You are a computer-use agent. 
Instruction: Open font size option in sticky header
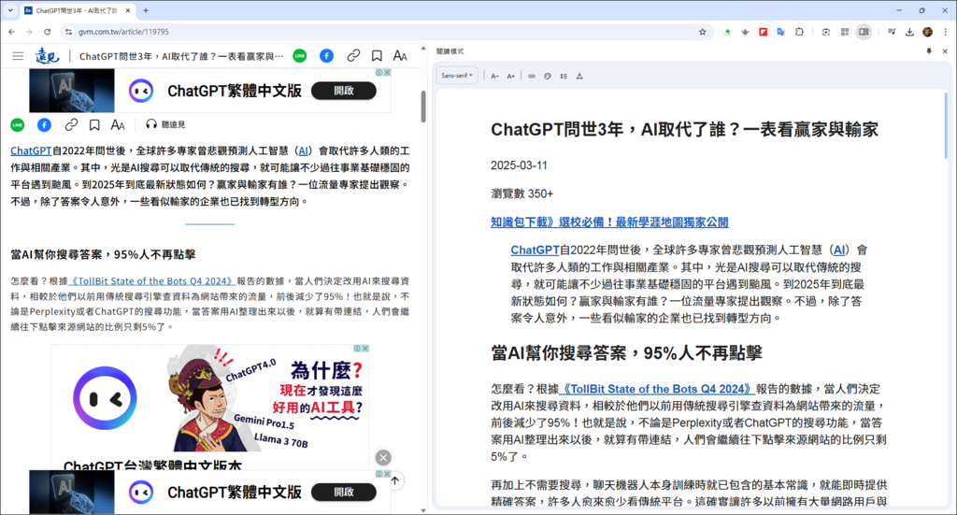tap(400, 56)
